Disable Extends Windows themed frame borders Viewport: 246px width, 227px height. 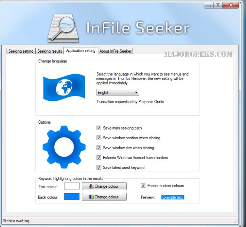(98, 158)
